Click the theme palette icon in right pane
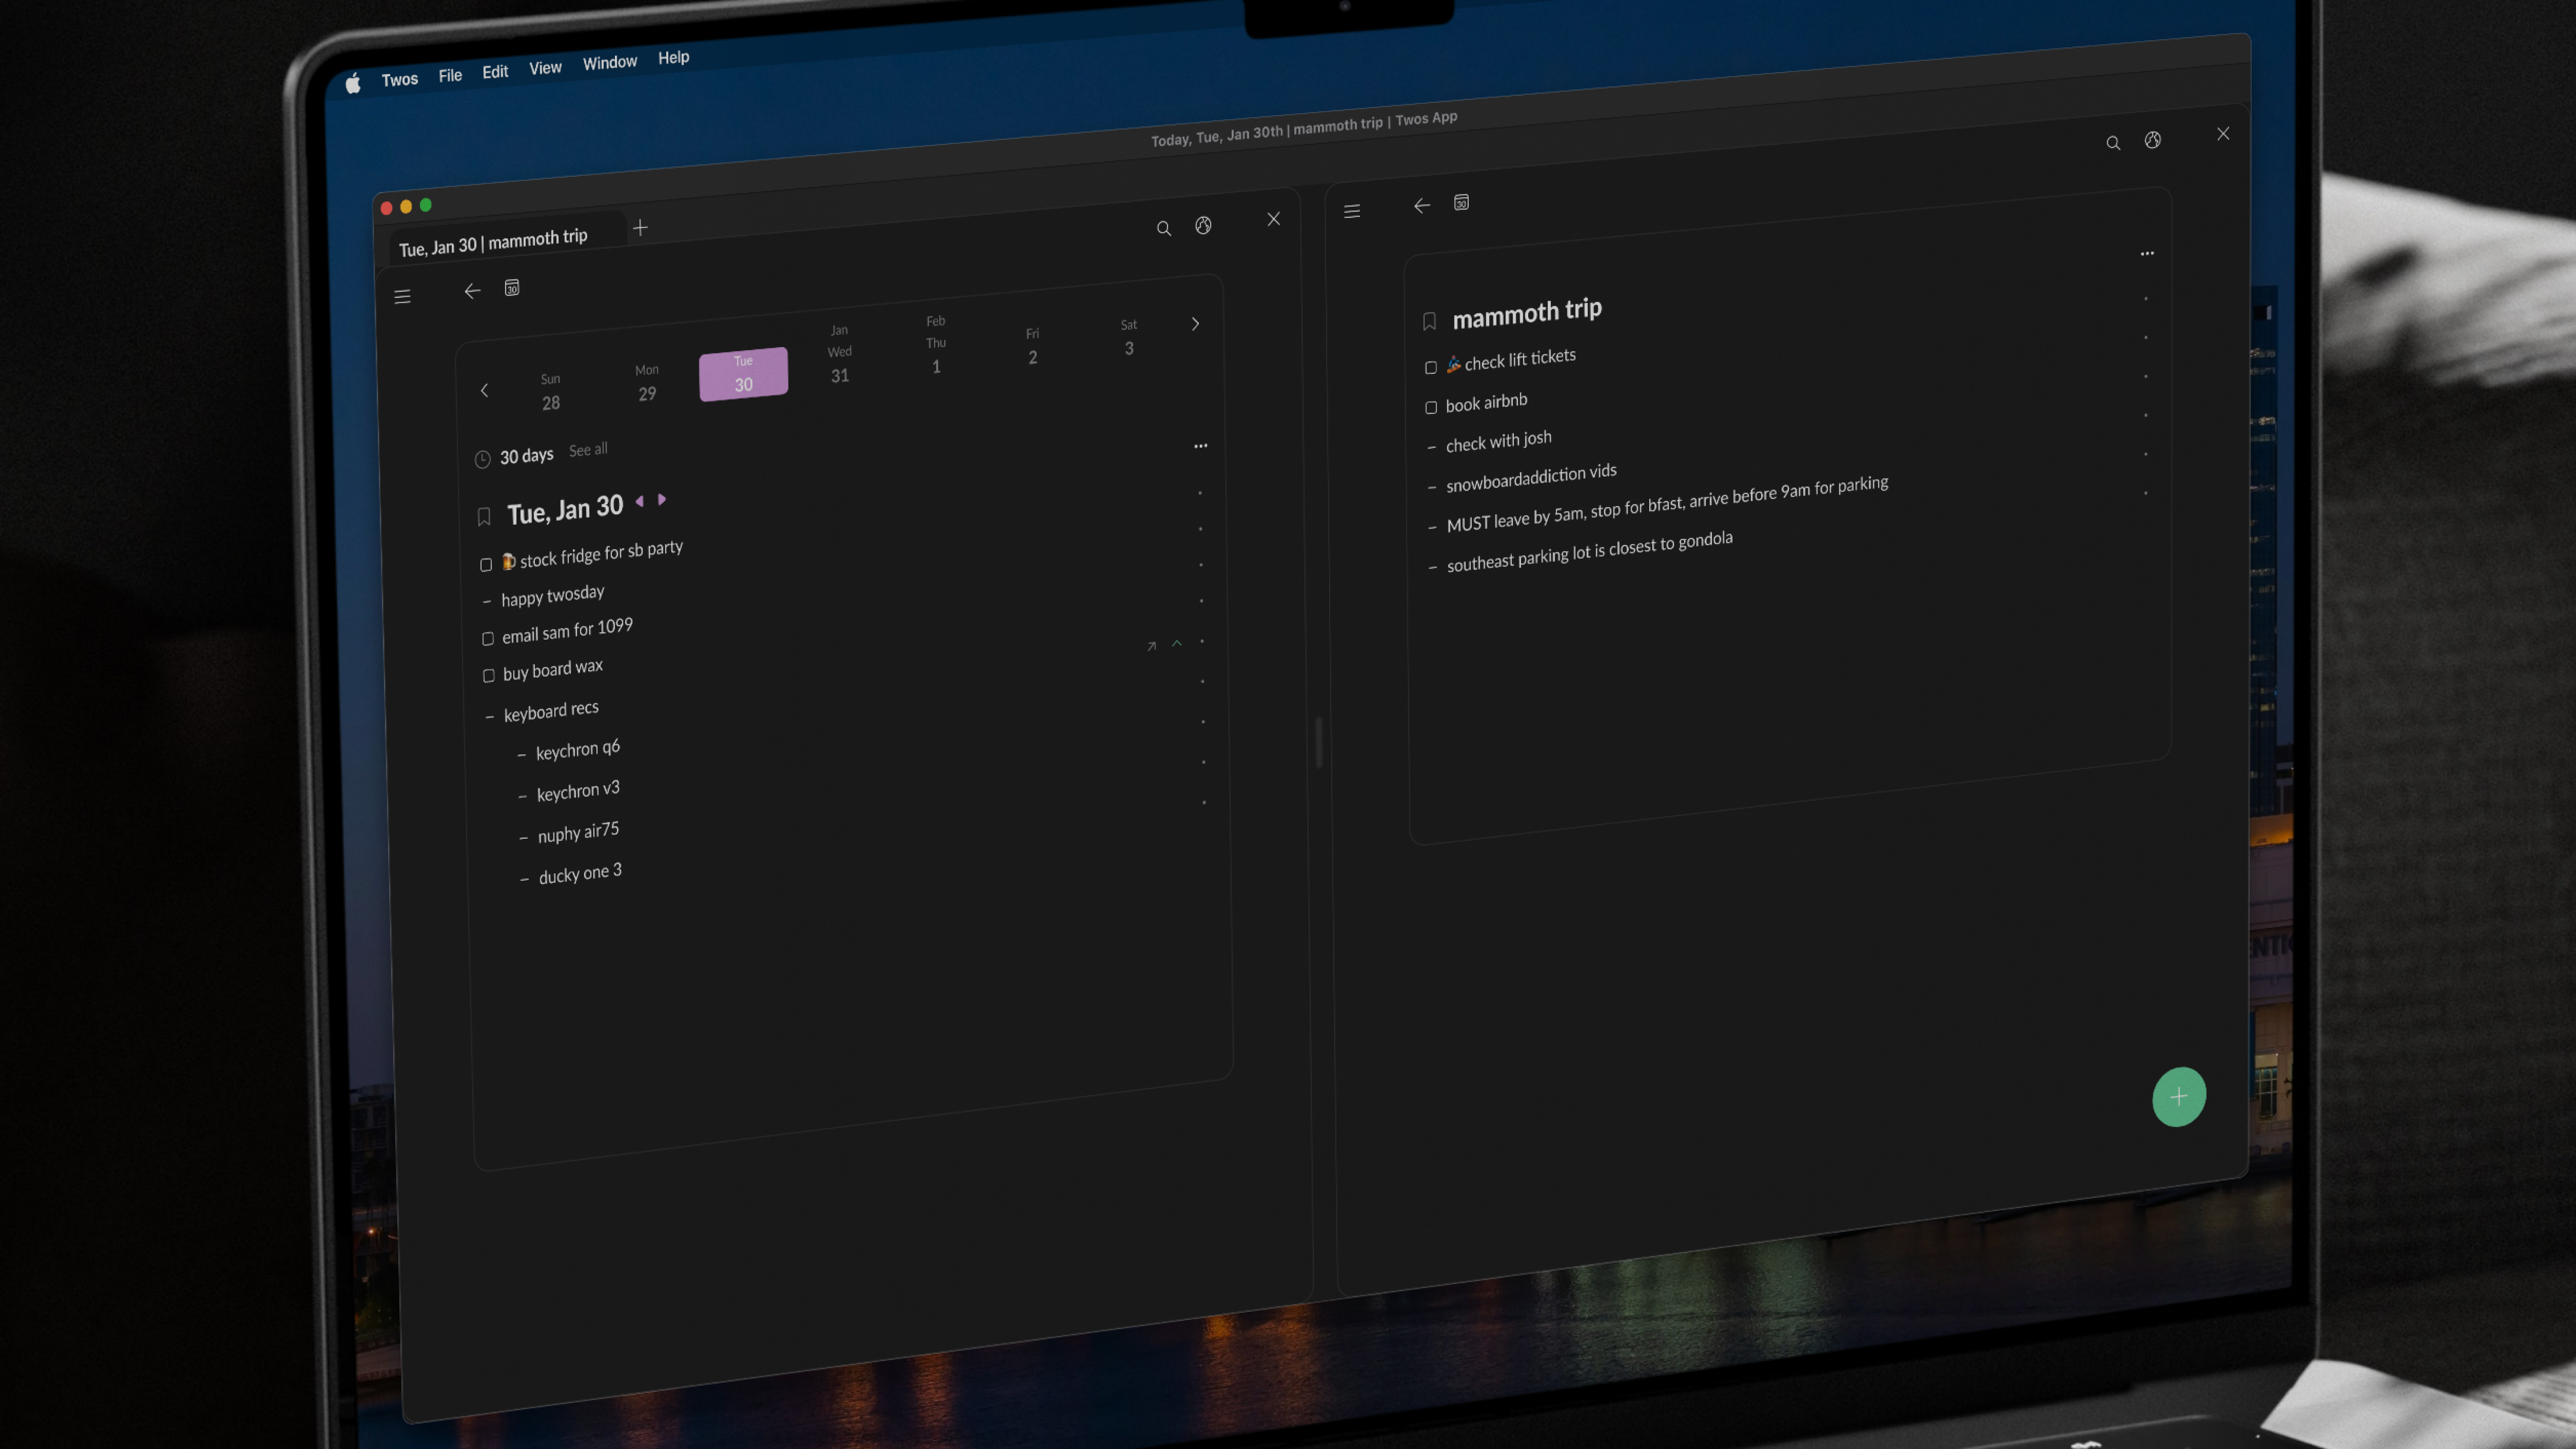 tap(2153, 140)
